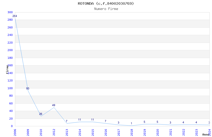This screenshot has width=212, height=137.
Task: Click the horizontal axis title Anno
Action: (x=206, y=135)
